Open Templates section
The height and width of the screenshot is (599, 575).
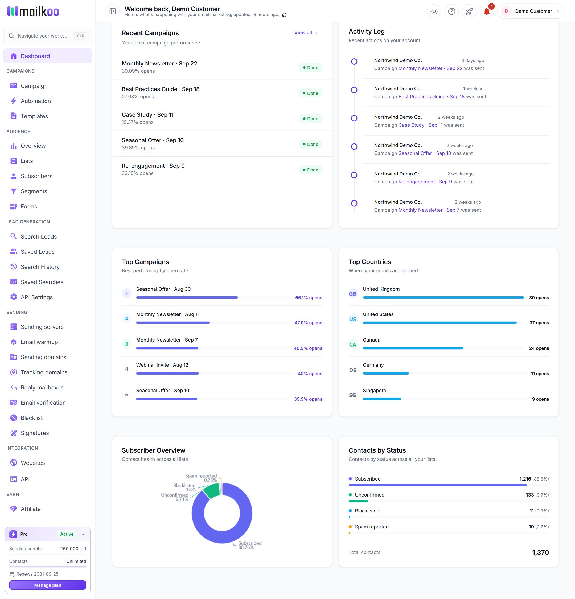pos(48,116)
